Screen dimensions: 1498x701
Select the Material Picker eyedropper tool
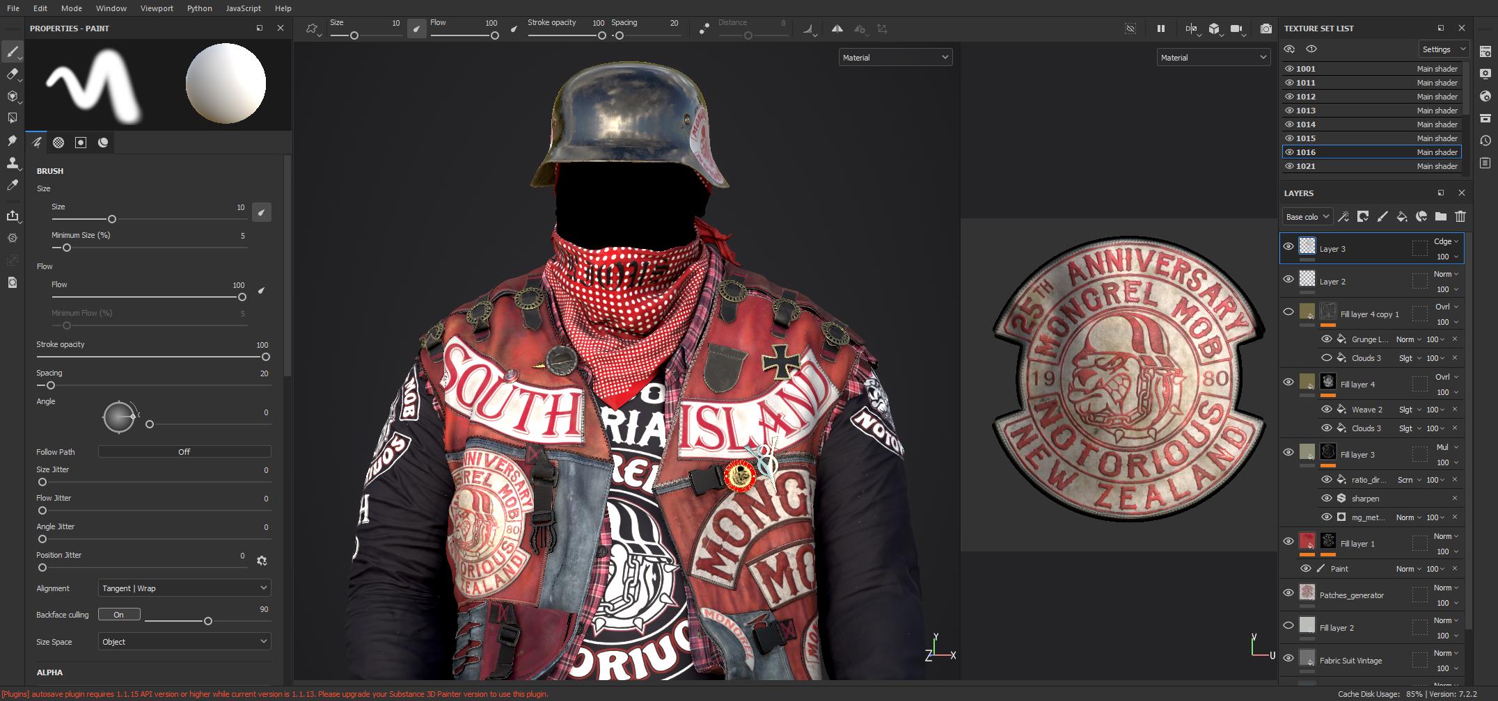[x=12, y=185]
